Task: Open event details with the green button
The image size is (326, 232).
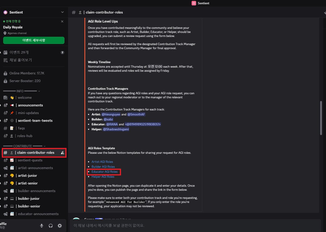Action: pyautogui.click(x=34, y=40)
